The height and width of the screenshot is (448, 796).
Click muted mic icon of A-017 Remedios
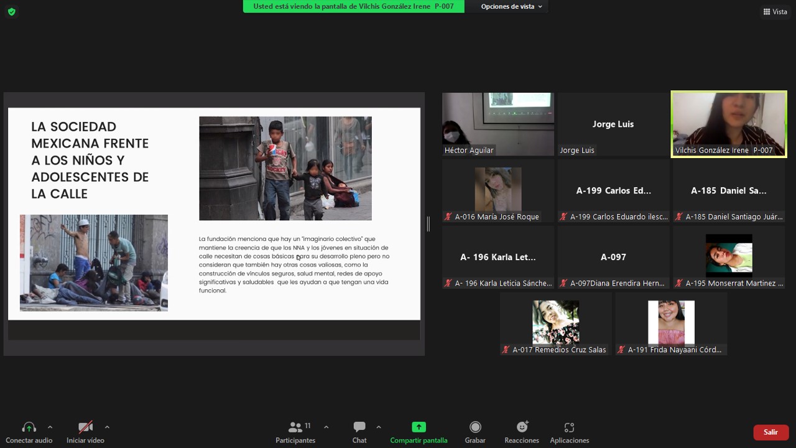(506, 350)
